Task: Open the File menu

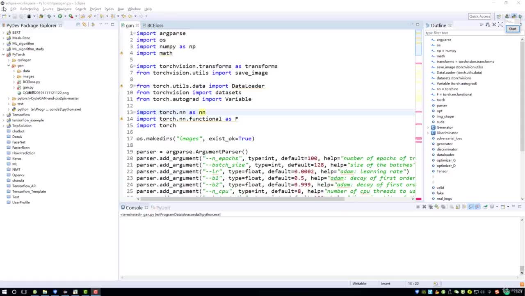Action: click(x=4, y=9)
